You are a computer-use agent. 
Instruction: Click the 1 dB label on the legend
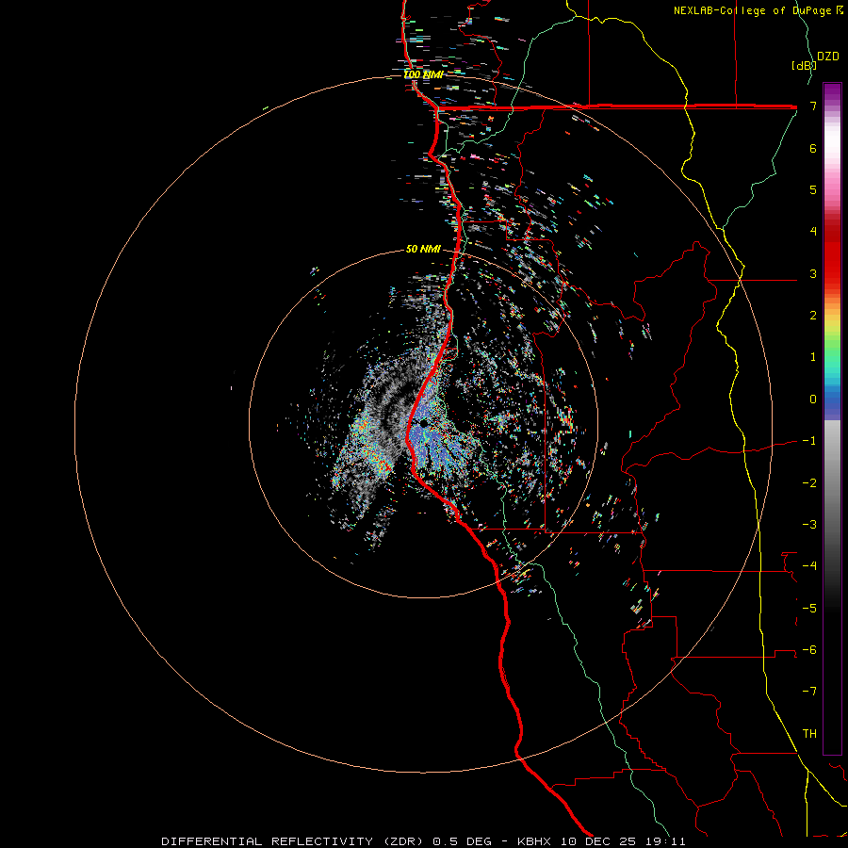tap(813, 357)
